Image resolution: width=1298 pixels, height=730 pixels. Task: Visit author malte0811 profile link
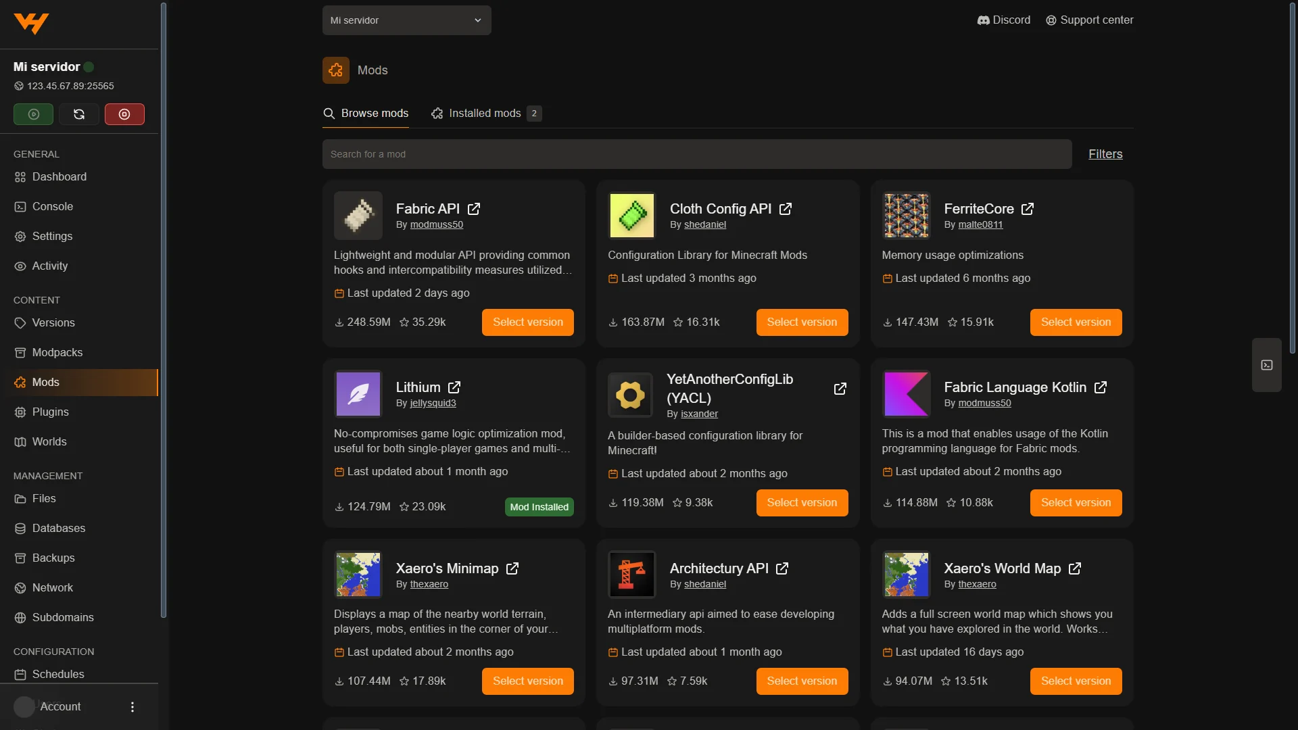coord(980,225)
